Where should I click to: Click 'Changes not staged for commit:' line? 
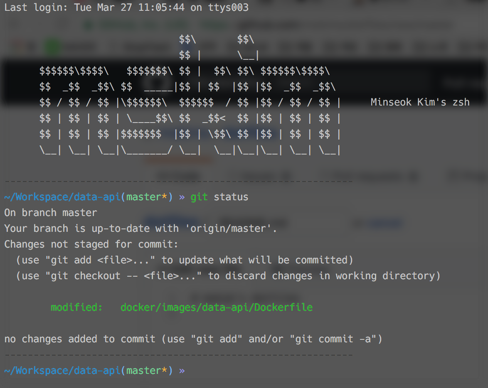91,244
